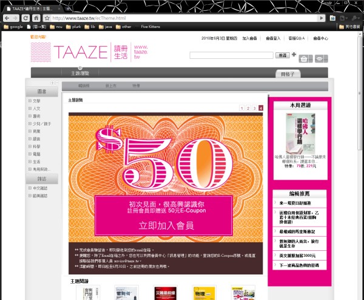This screenshot has height=300, width=364.
Task: Click the globe extension icon in toolbar
Action: click(x=332, y=18)
